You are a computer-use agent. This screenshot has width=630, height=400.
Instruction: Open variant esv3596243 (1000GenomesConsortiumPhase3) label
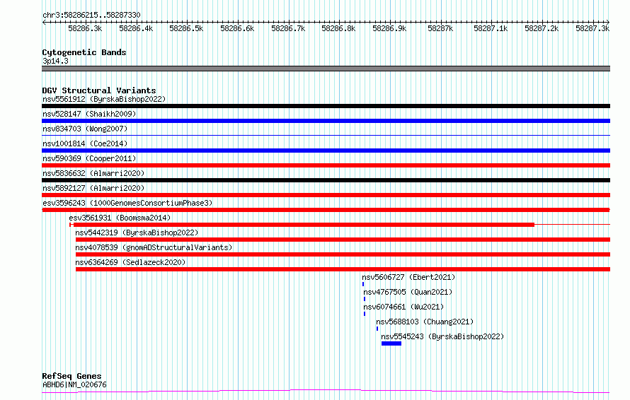[127, 203]
